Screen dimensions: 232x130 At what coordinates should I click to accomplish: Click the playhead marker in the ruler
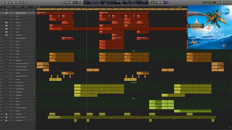(x=86, y=10)
